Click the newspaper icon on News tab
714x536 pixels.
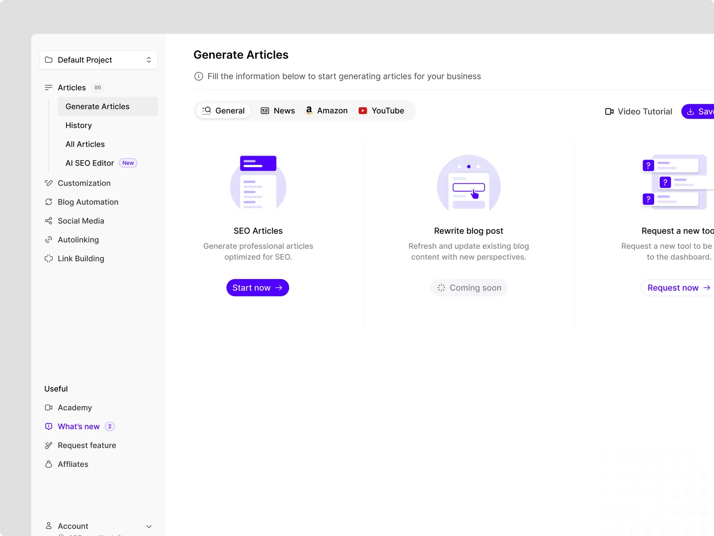tap(265, 111)
